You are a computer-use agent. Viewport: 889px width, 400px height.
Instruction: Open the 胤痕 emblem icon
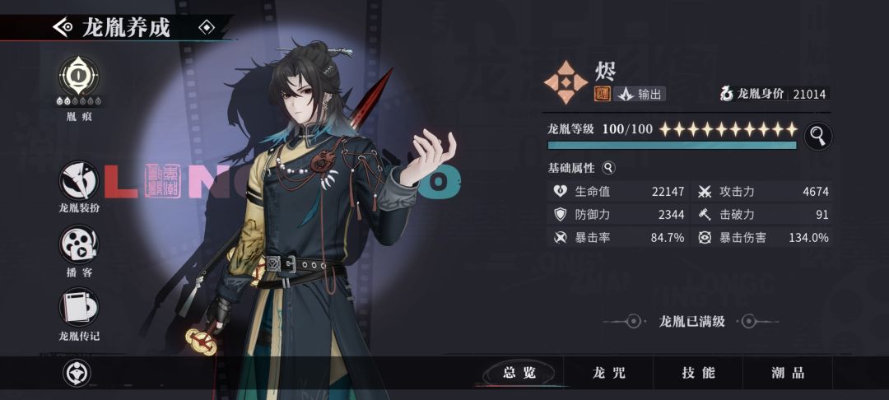click(x=79, y=76)
